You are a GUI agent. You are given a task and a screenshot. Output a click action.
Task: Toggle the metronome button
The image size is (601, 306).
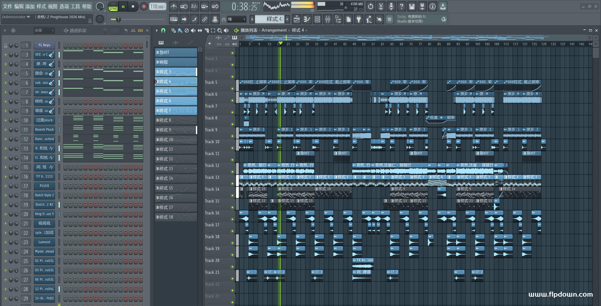(174, 6)
